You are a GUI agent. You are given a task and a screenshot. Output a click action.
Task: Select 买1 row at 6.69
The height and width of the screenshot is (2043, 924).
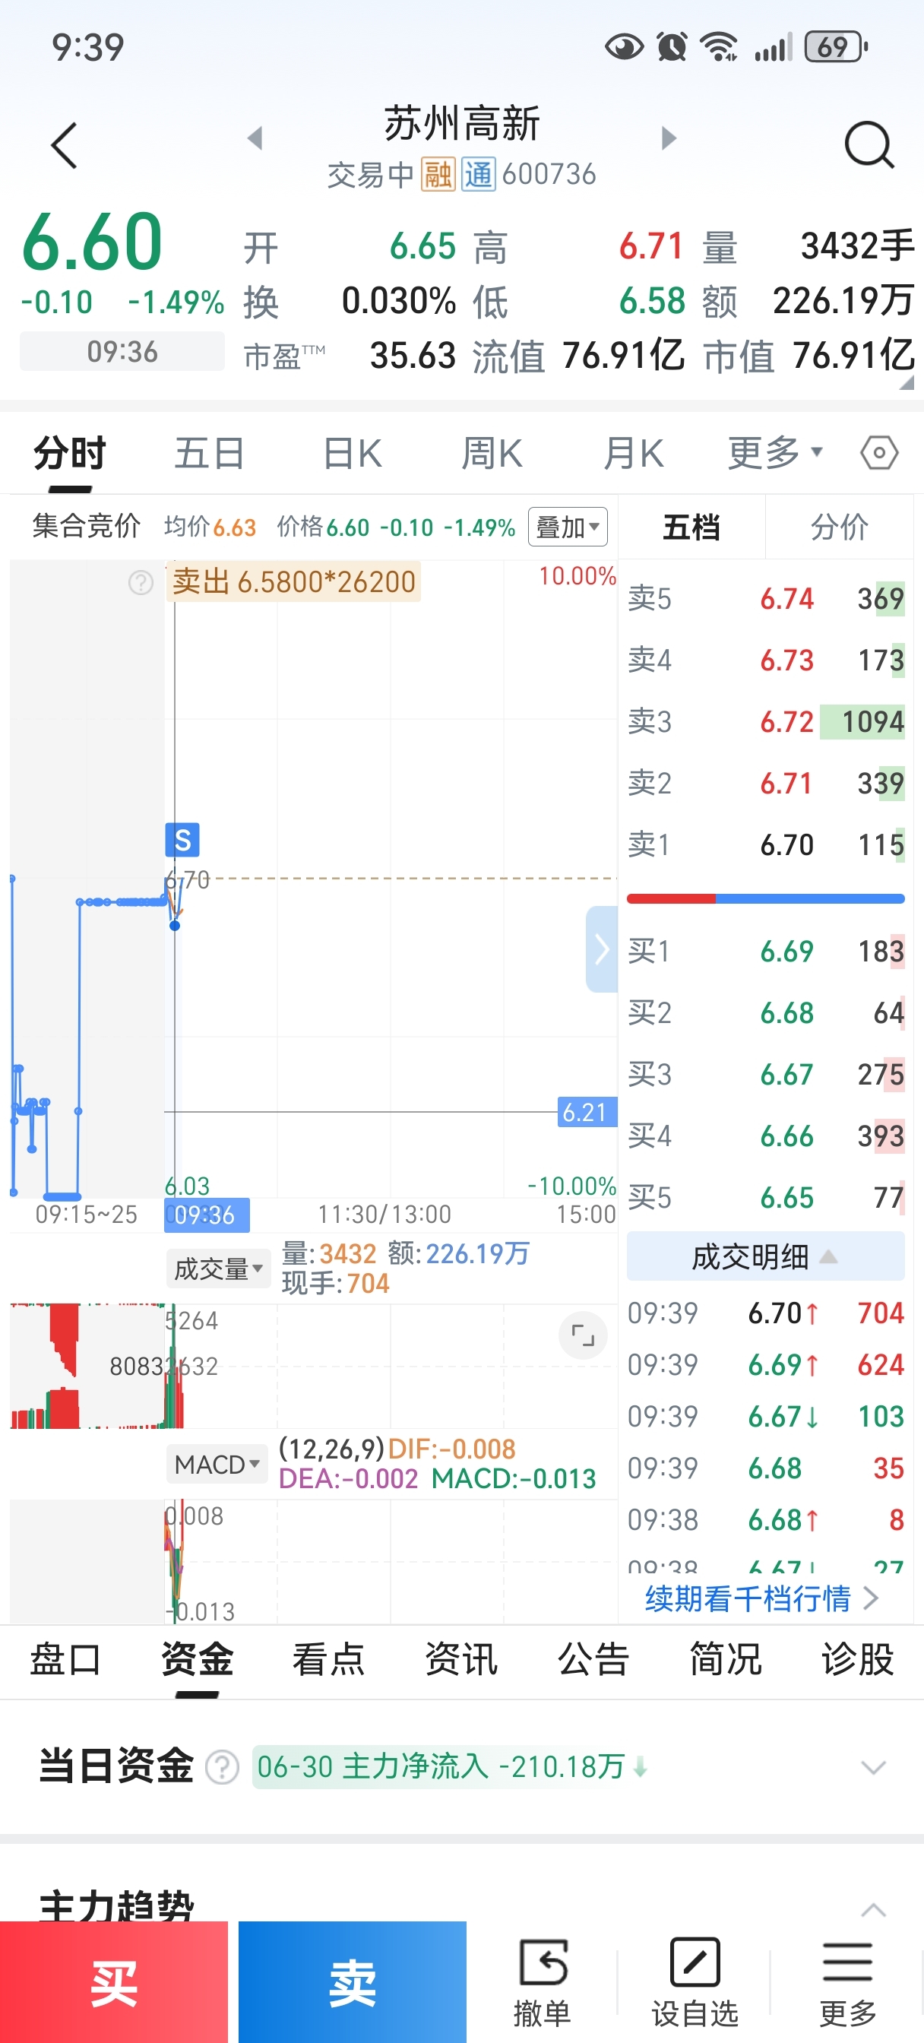(x=765, y=951)
